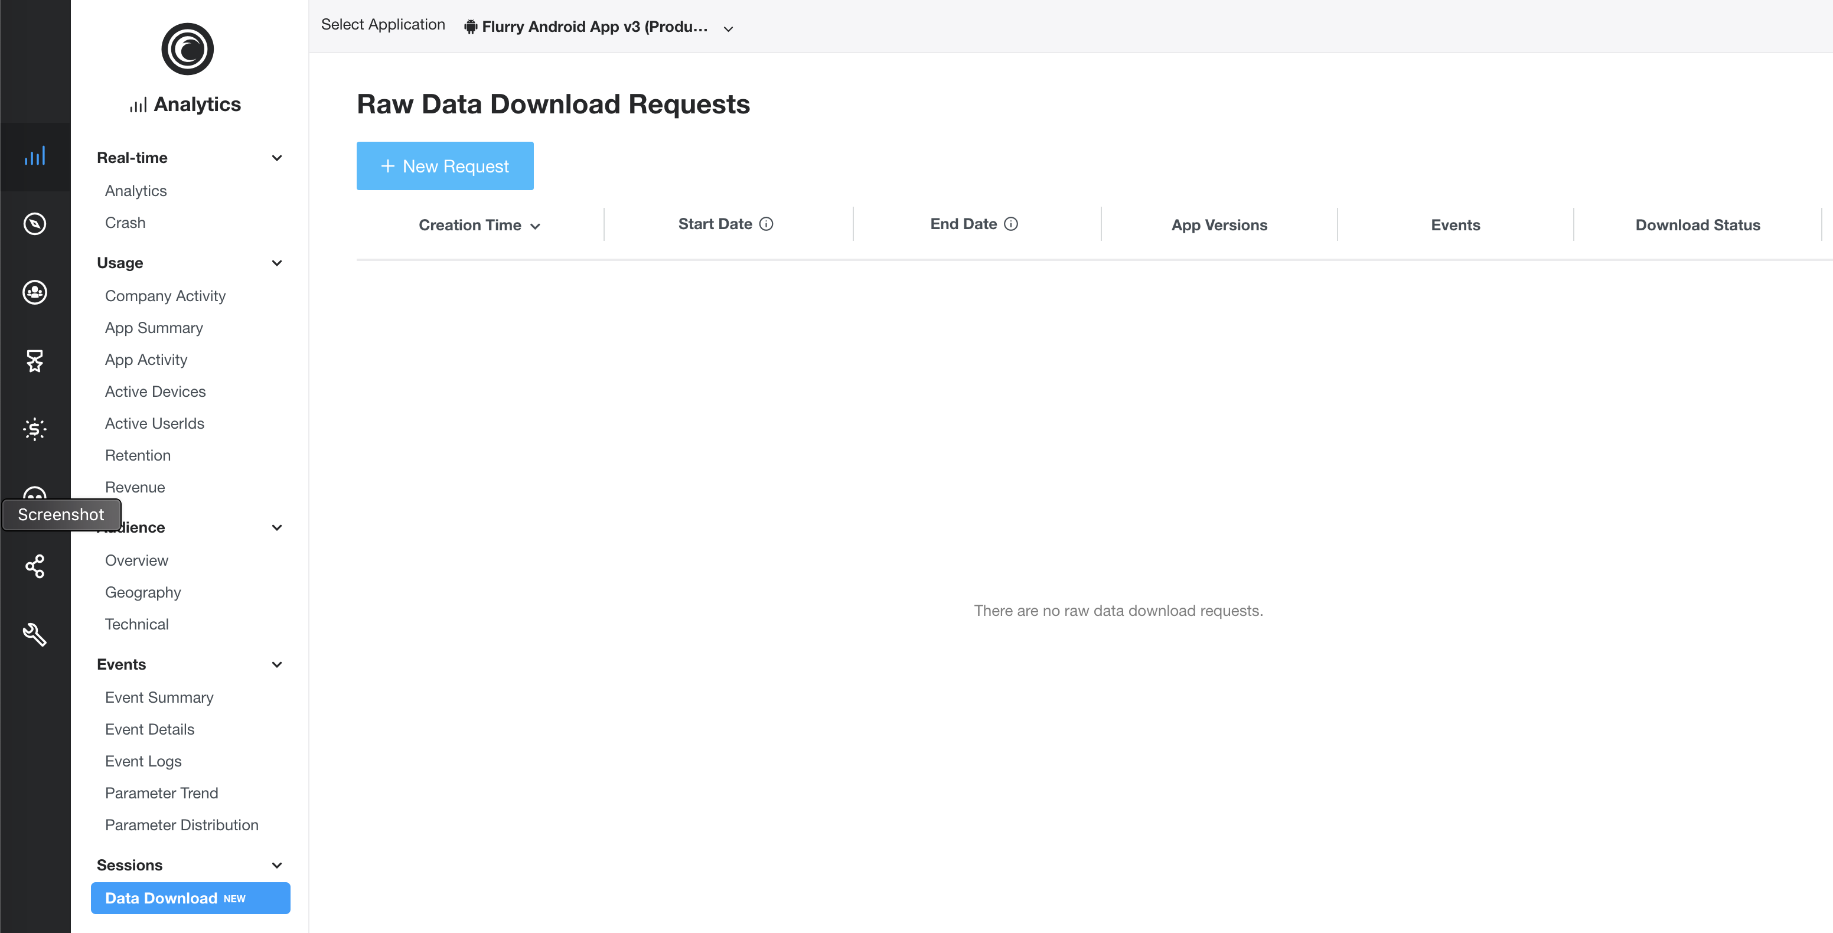Click the Creation Time sort arrow
Viewport: 1833px width, 933px height.
(537, 226)
